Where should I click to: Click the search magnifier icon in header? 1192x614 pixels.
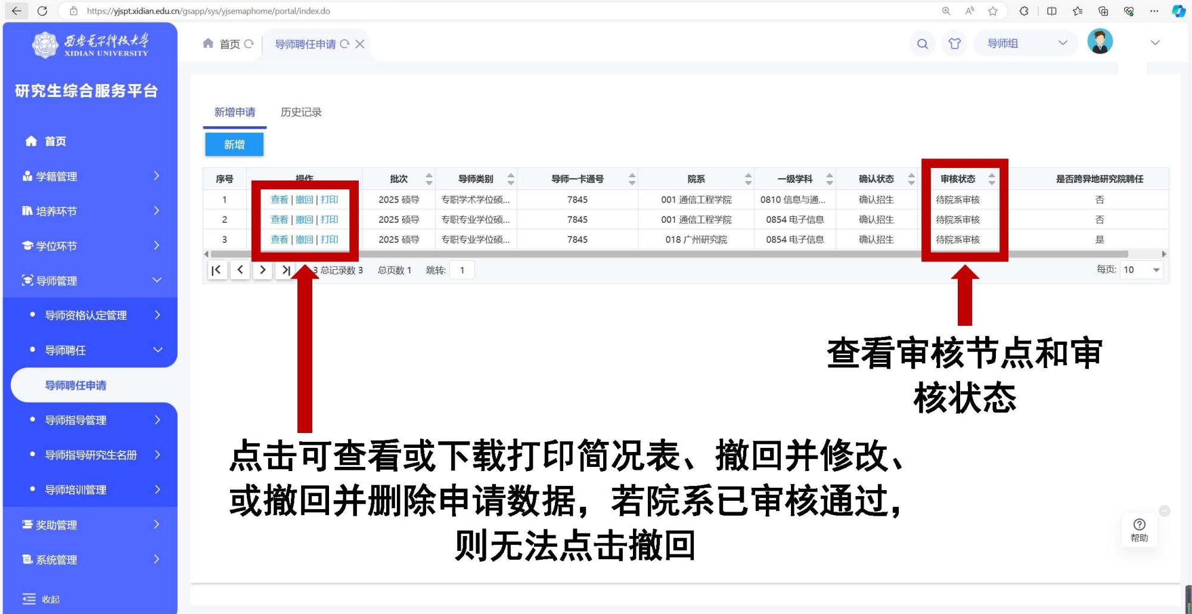[922, 43]
